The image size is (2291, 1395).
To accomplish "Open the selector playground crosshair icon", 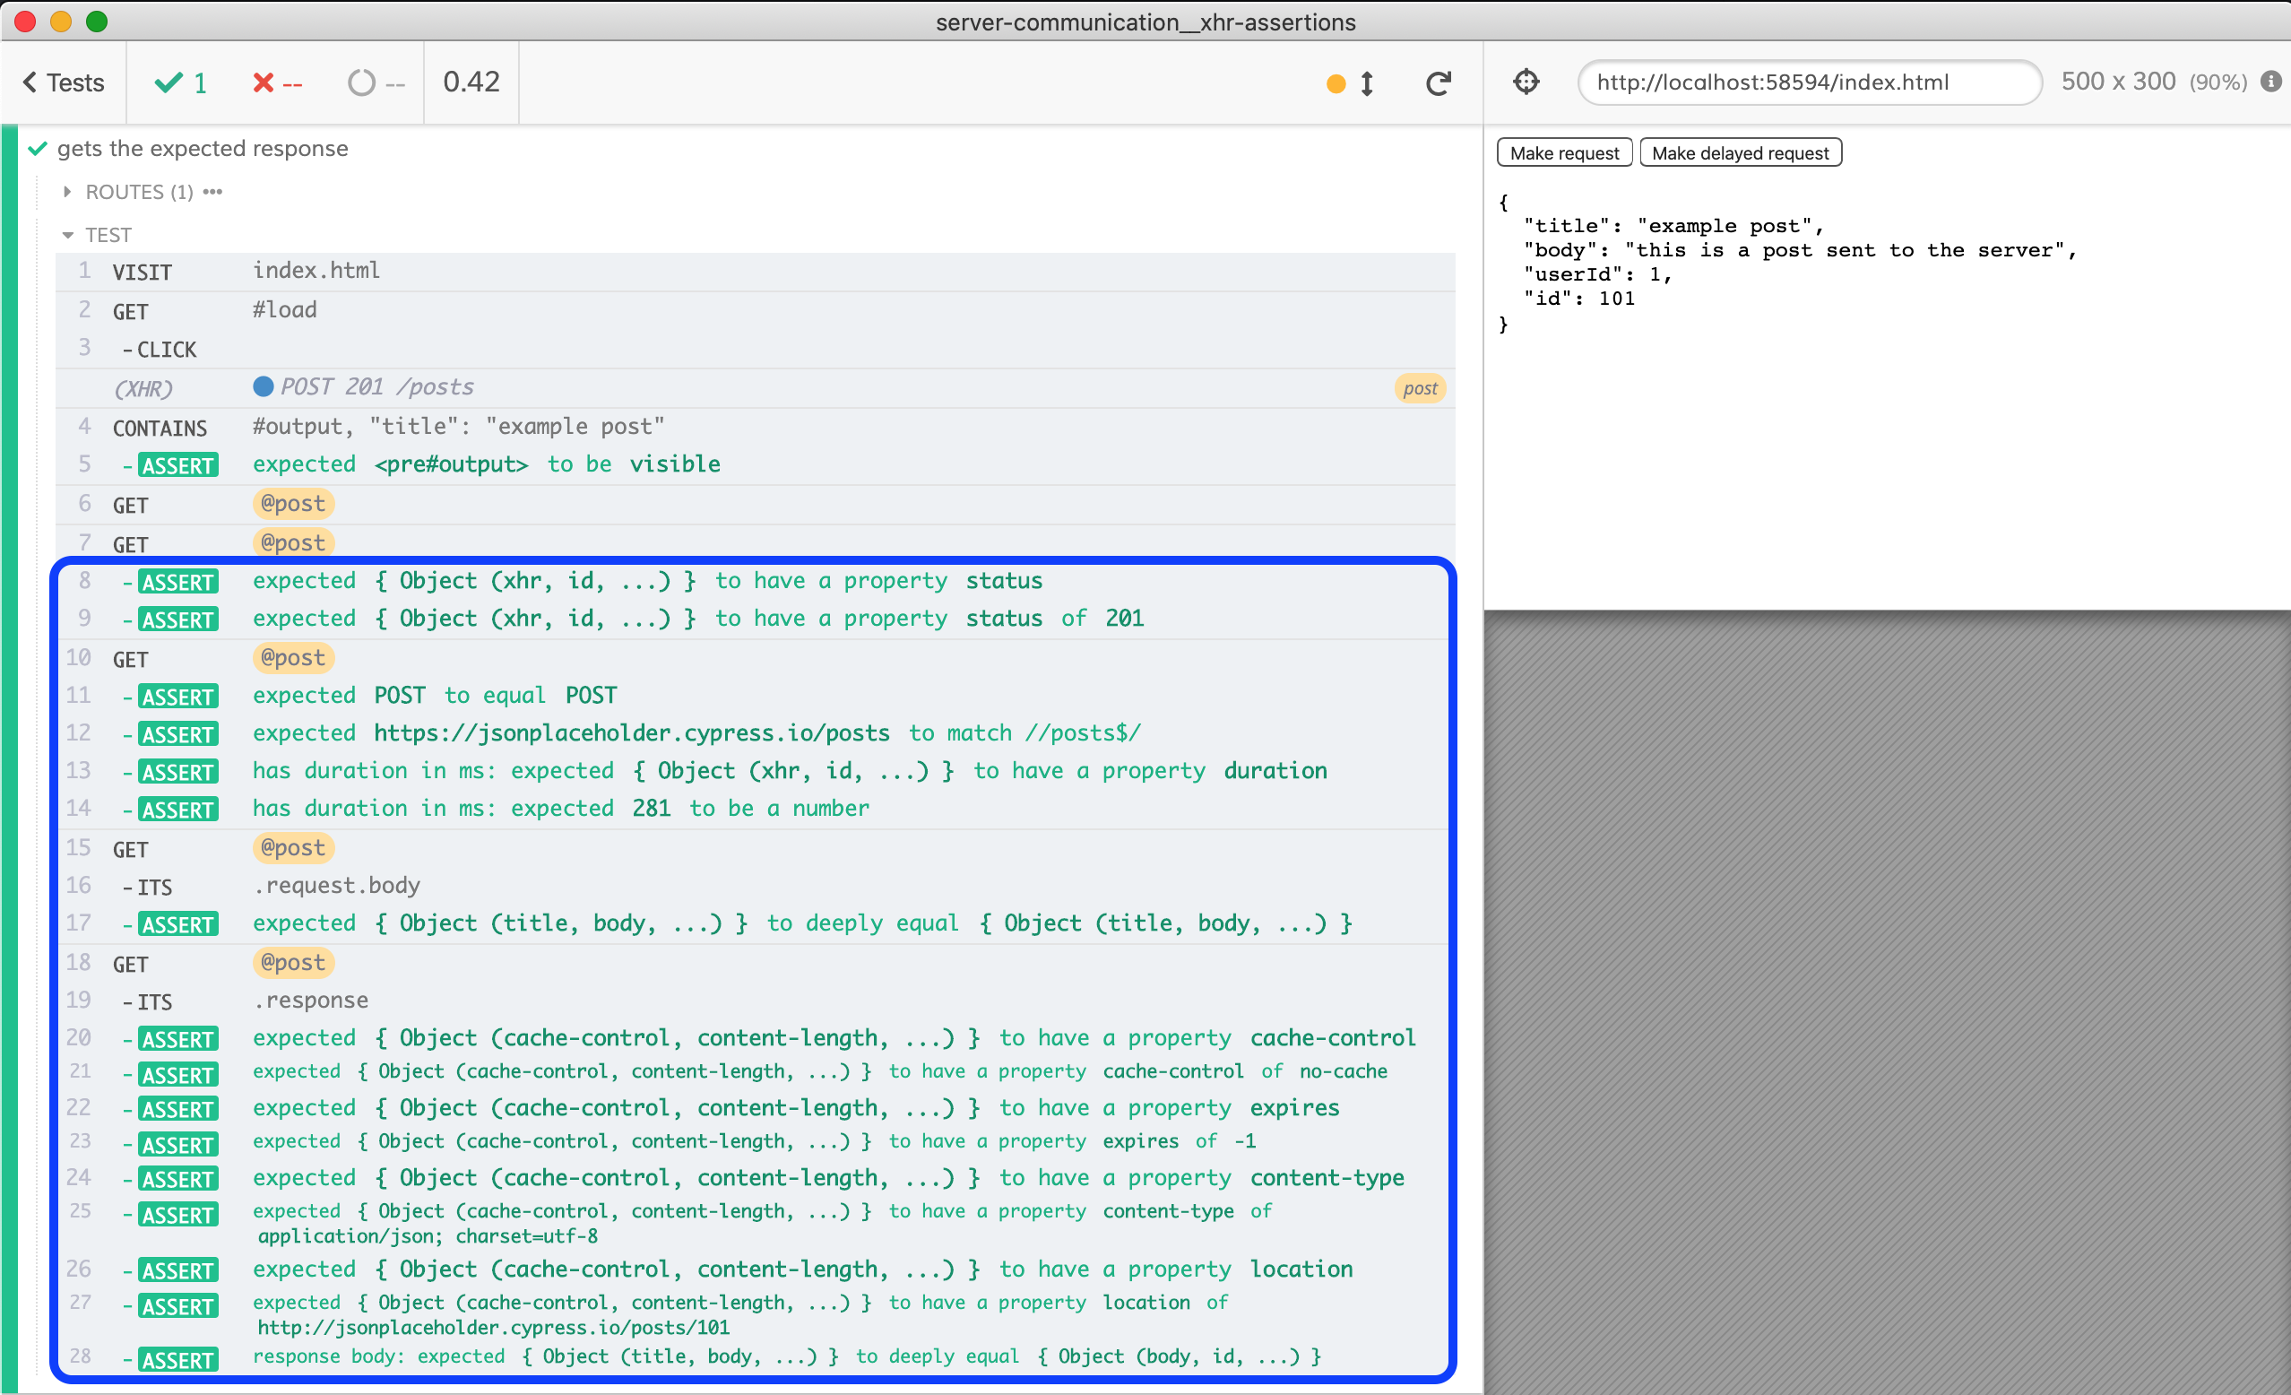I will tap(1526, 82).
